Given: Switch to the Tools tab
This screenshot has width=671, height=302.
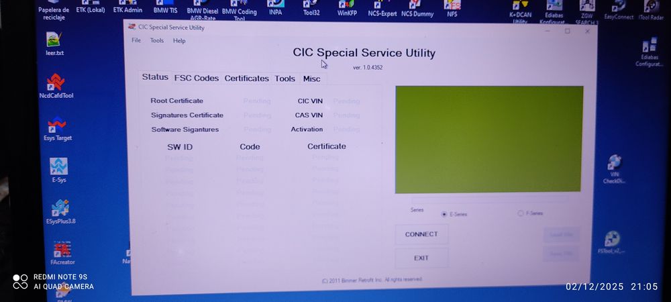Looking at the screenshot, I should 285,79.
